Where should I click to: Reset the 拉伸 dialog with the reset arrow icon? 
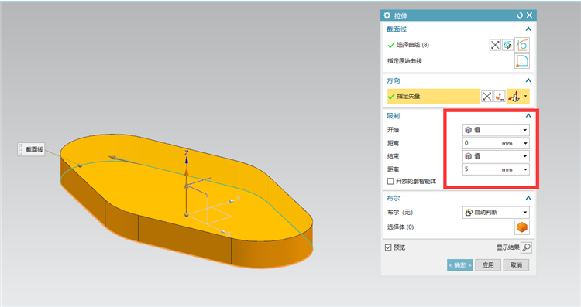click(520, 15)
